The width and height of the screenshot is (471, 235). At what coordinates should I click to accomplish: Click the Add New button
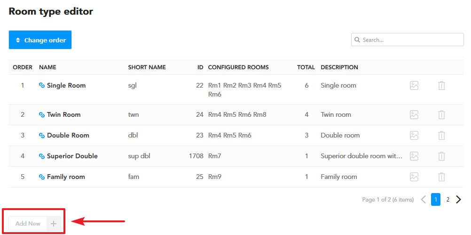pos(28,224)
